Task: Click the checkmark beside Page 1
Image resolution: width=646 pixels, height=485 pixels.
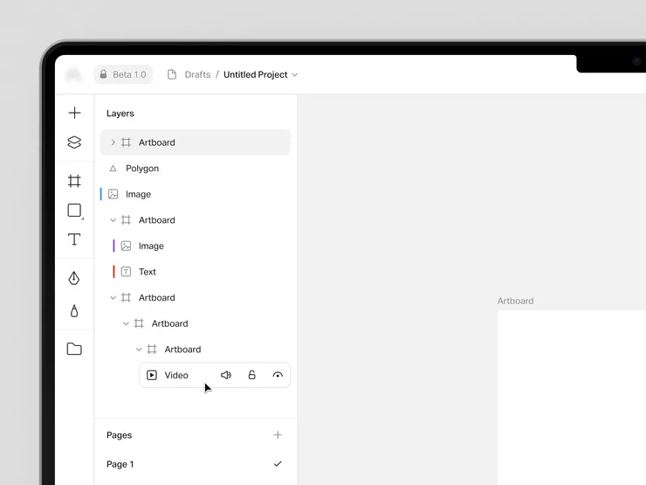Action: pyautogui.click(x=278, y=464)
